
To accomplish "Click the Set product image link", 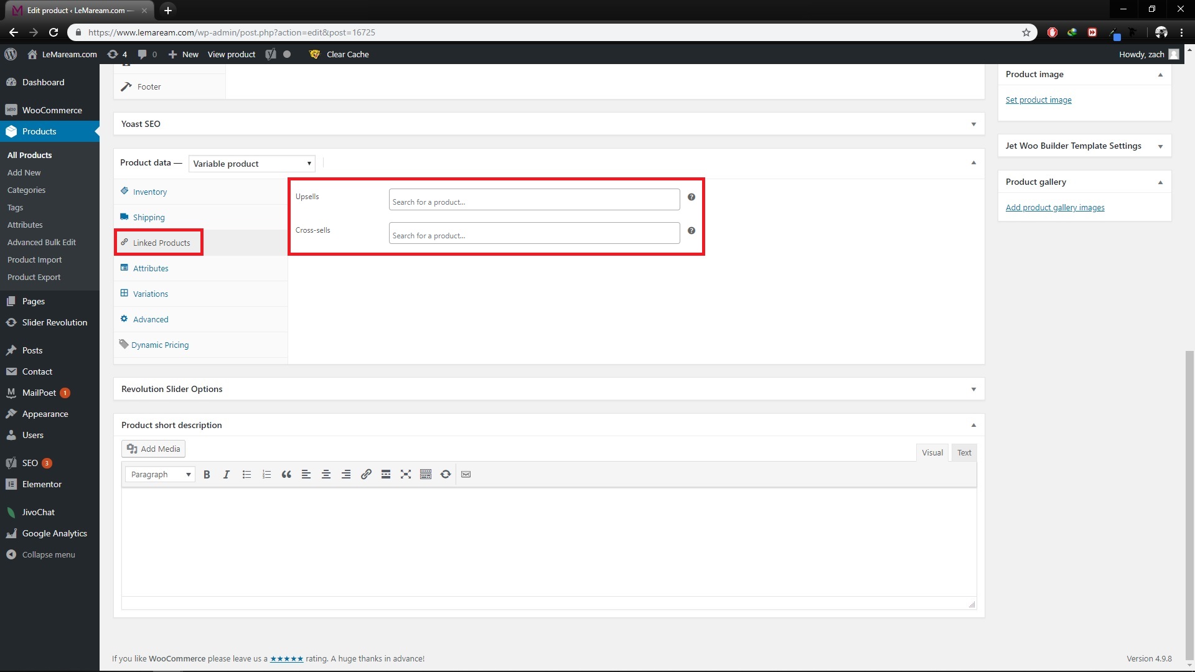I will [x=1038, y=100].
